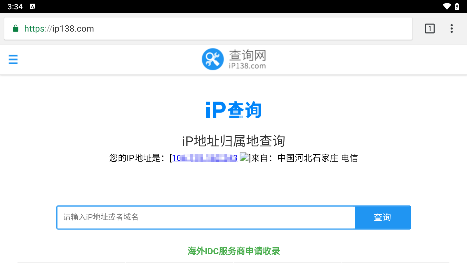Click the iP地址归属地查询 subtitle text
The width and height of the screenshot is (467, 263).
[x=233, y=141]
